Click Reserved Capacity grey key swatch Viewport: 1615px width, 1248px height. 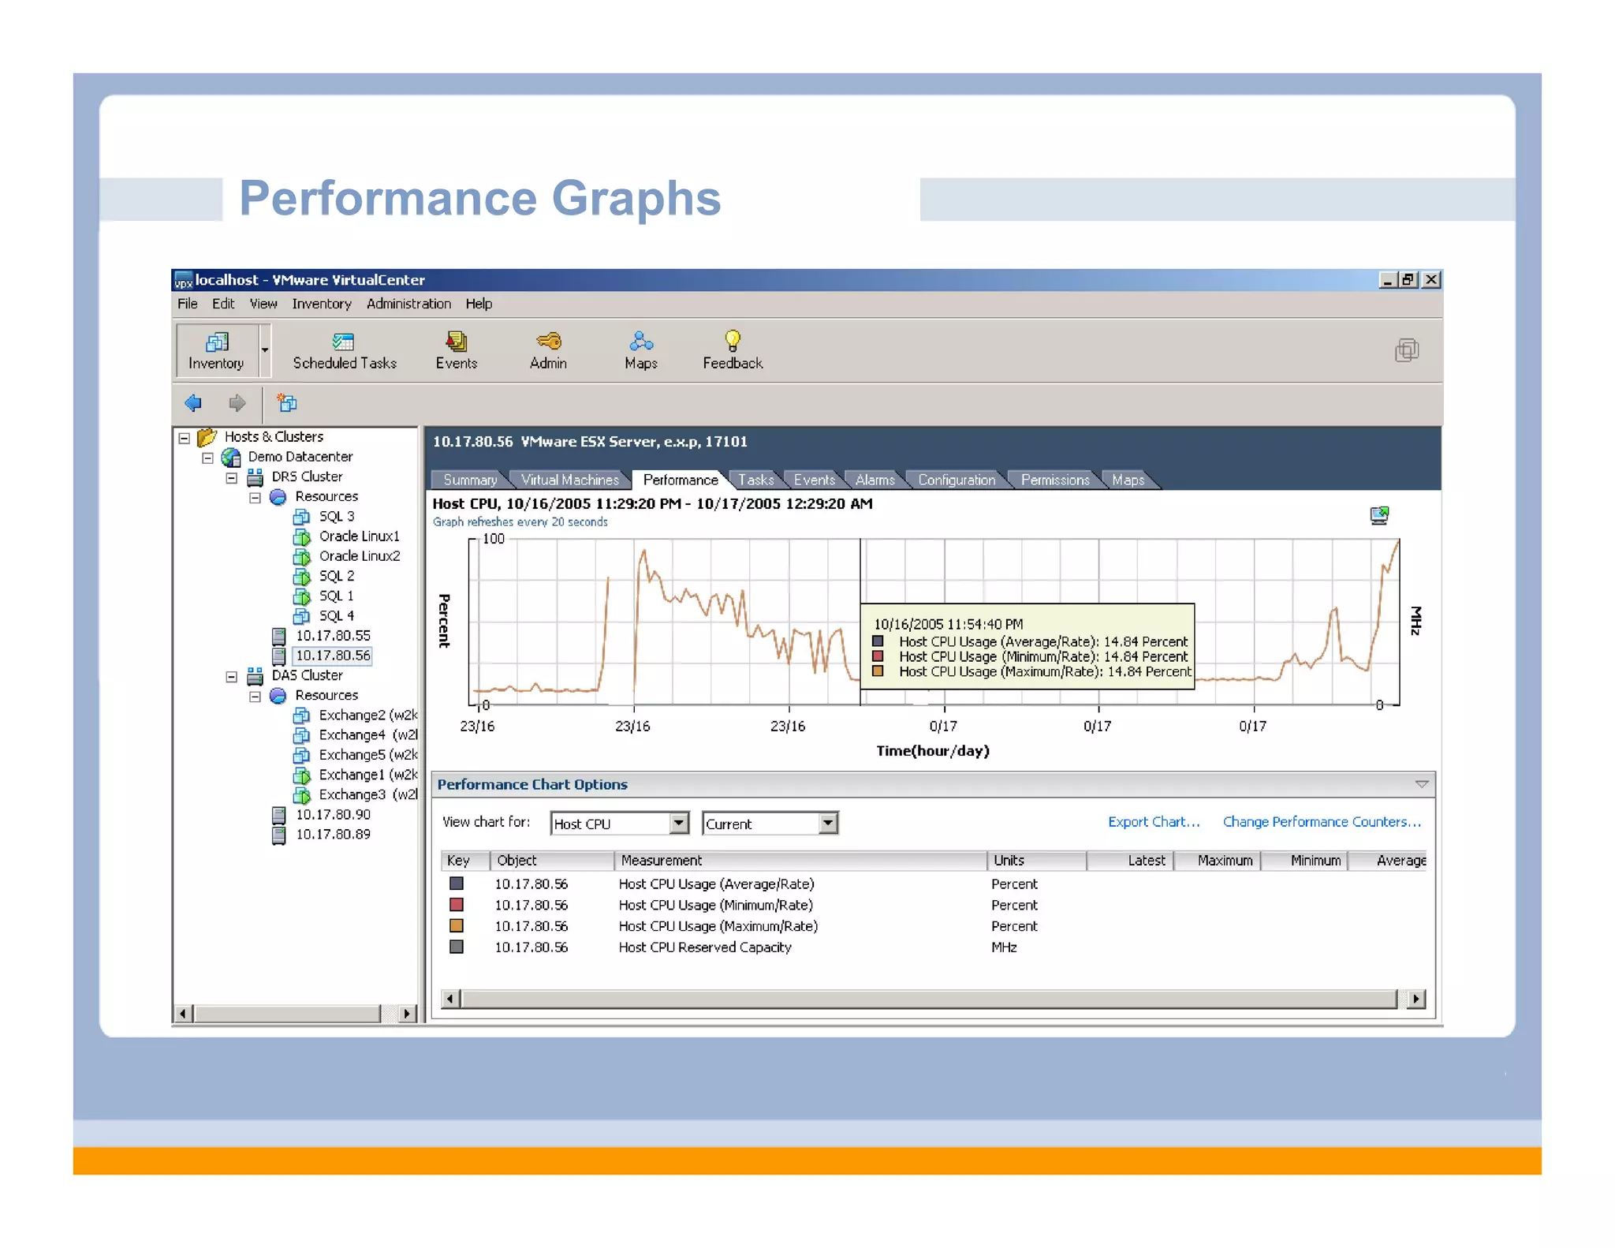click(457, 947)
